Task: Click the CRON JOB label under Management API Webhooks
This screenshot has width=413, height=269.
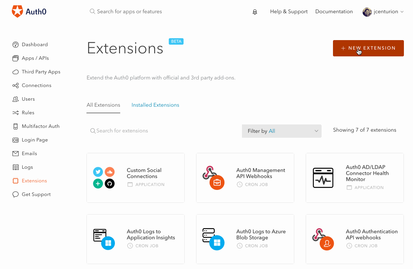Action: click(x=256, y=185)
